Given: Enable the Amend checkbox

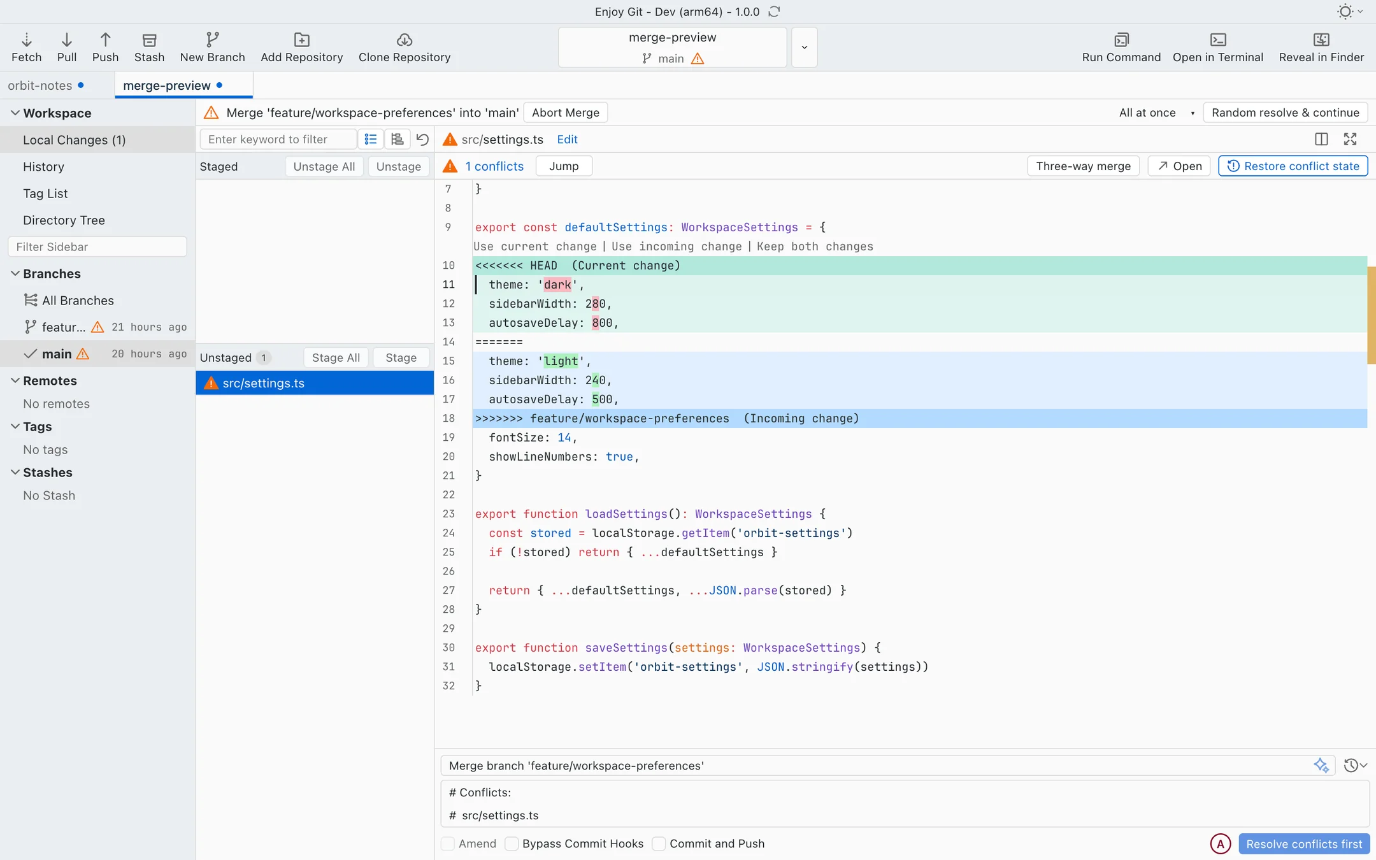Looking at the screenshot, I should pos(448,843).
